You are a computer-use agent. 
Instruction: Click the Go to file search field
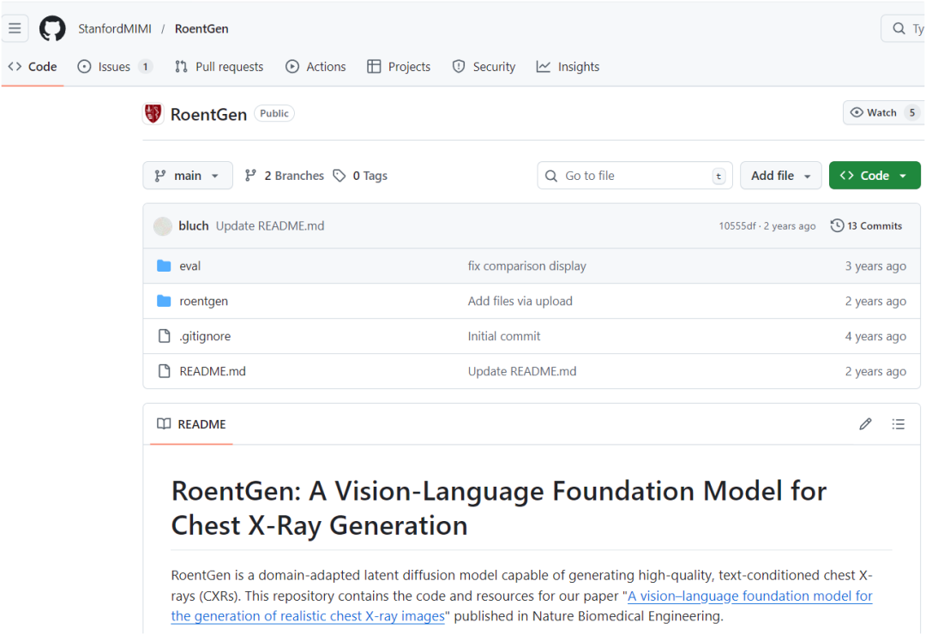[x=634, y=176]
